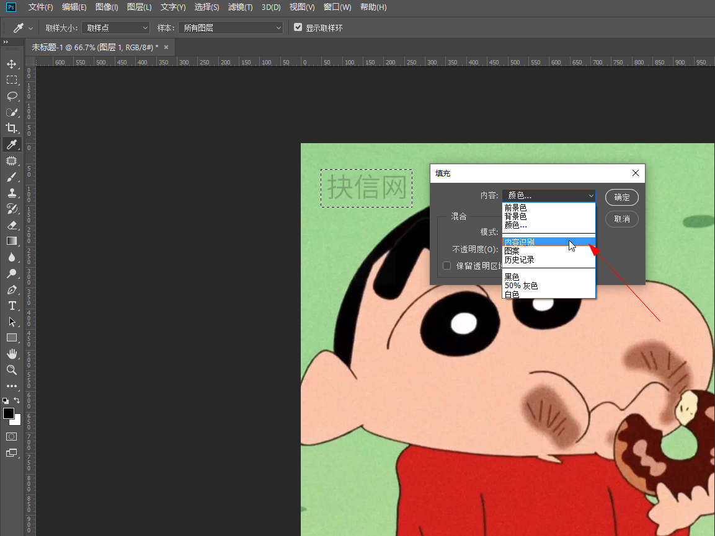Viewport: 715px width, 536px height.
Task: Cancel the fill dialog with 取消
Action: tap(621, 219)
